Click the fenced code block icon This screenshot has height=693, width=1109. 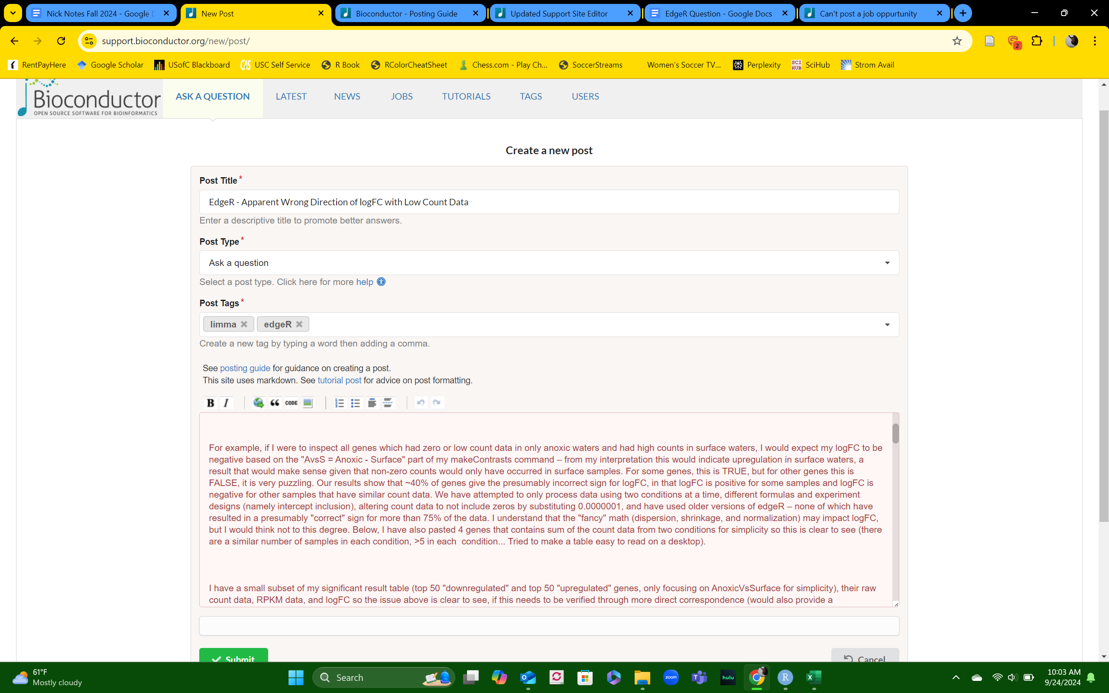tap(292, 402)
